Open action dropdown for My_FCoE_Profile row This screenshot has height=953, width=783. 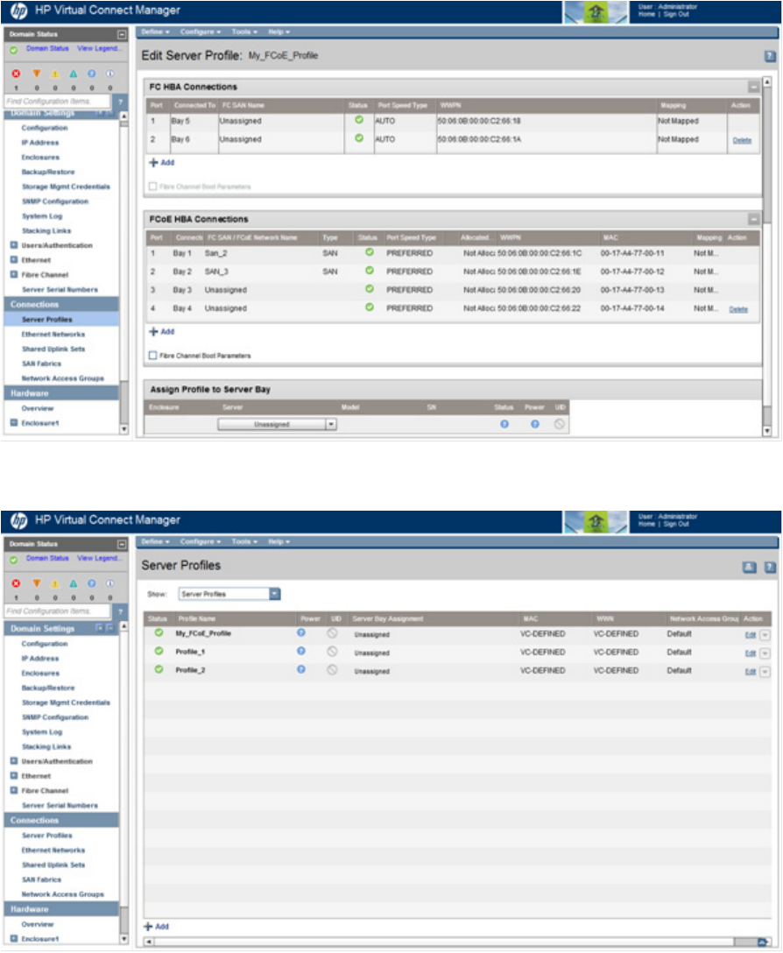point(765,635)
